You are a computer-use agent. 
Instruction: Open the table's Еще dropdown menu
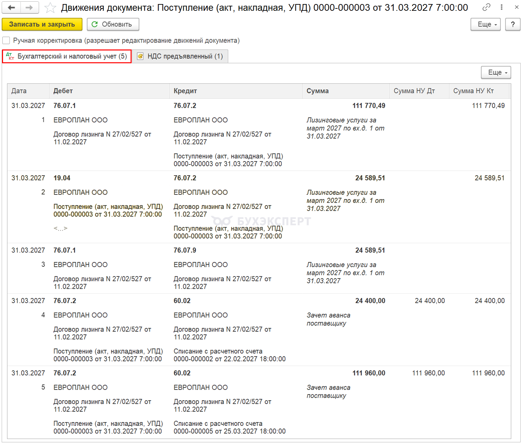496,72
